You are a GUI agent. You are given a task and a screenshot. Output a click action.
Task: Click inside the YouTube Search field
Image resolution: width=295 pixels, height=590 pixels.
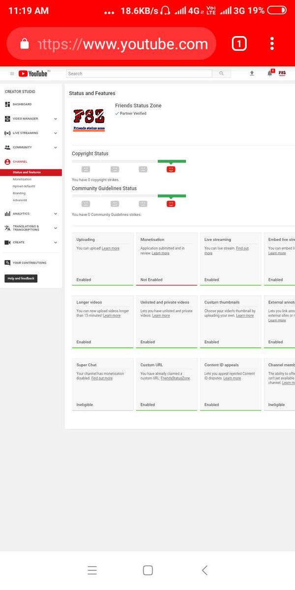(x=139, y=74)
